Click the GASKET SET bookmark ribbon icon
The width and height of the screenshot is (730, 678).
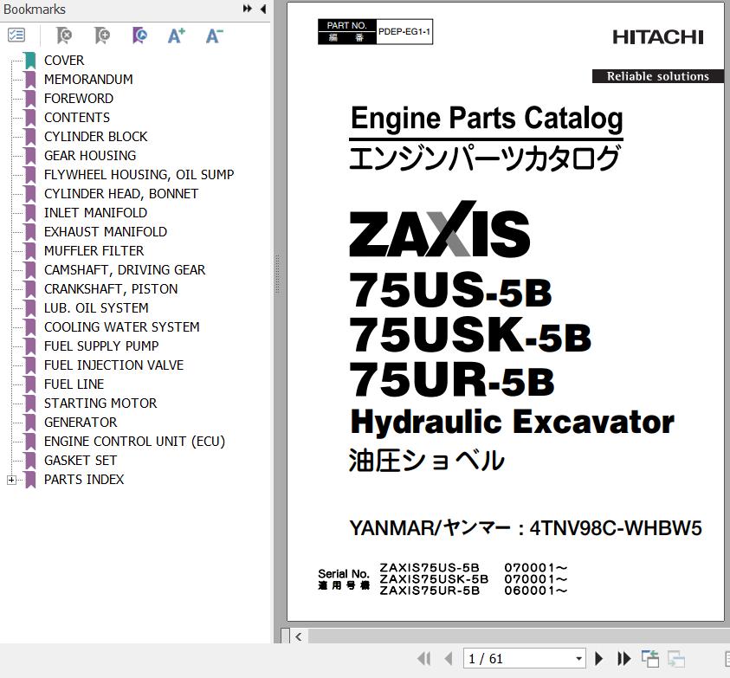click(30, 461)
